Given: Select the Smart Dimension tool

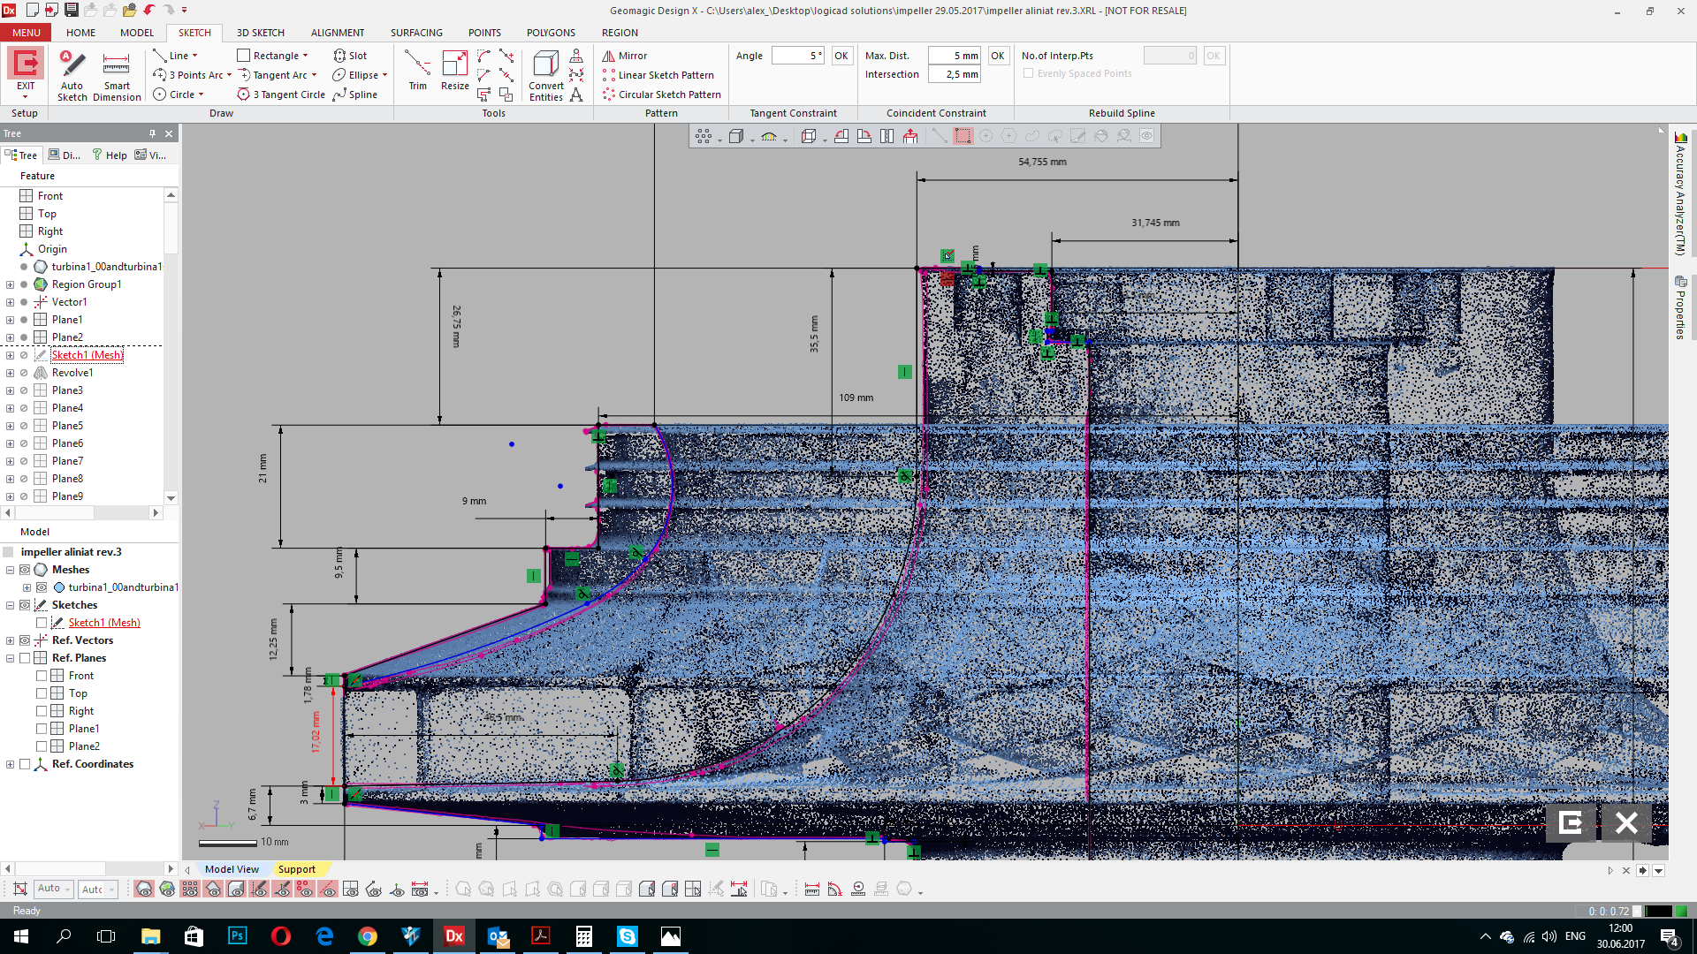Looking at the screenshot, I should (x=117, y=76).
